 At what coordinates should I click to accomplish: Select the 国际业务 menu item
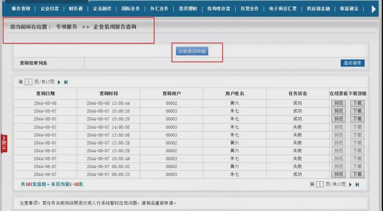[x=131, y=9]
